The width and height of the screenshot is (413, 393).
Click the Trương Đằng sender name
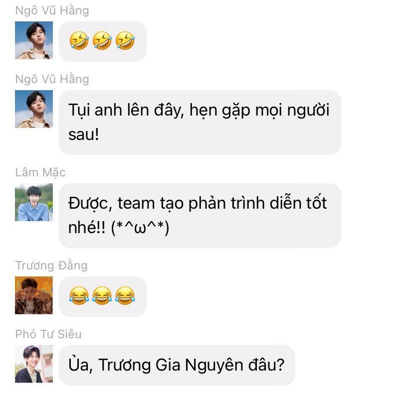pyautogui.click(x=51, y=265)
